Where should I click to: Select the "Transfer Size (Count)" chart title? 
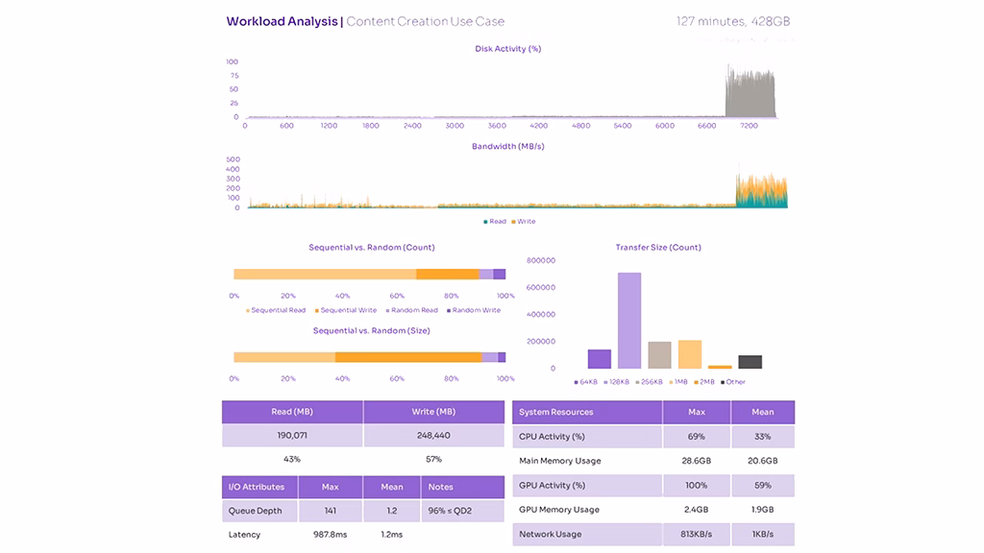(x=658, y=247)
